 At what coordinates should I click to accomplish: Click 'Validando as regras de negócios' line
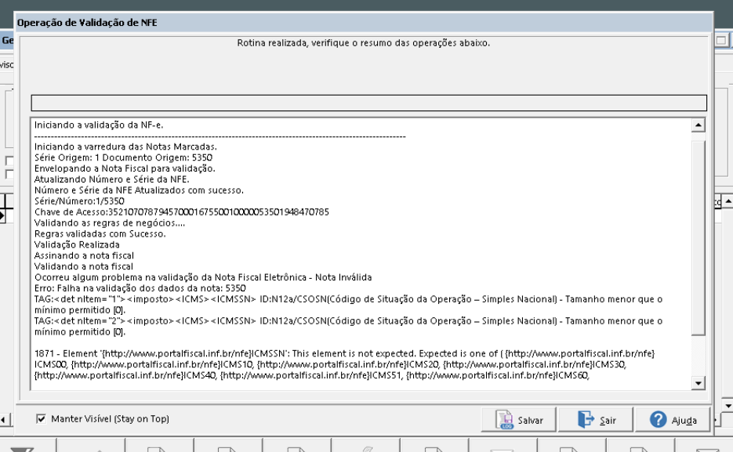point(110,223)
